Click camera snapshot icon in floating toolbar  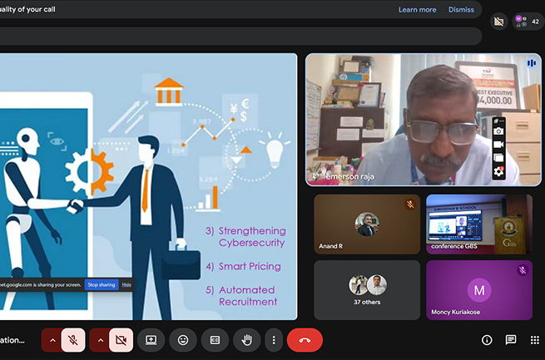pos(498,131)
